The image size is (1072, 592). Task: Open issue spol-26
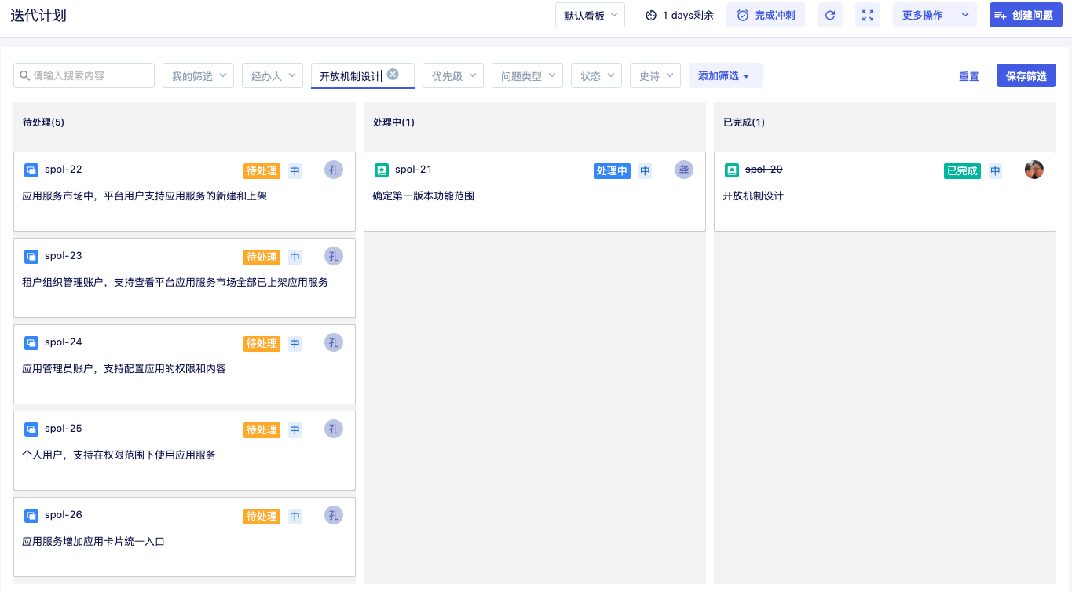64,514
